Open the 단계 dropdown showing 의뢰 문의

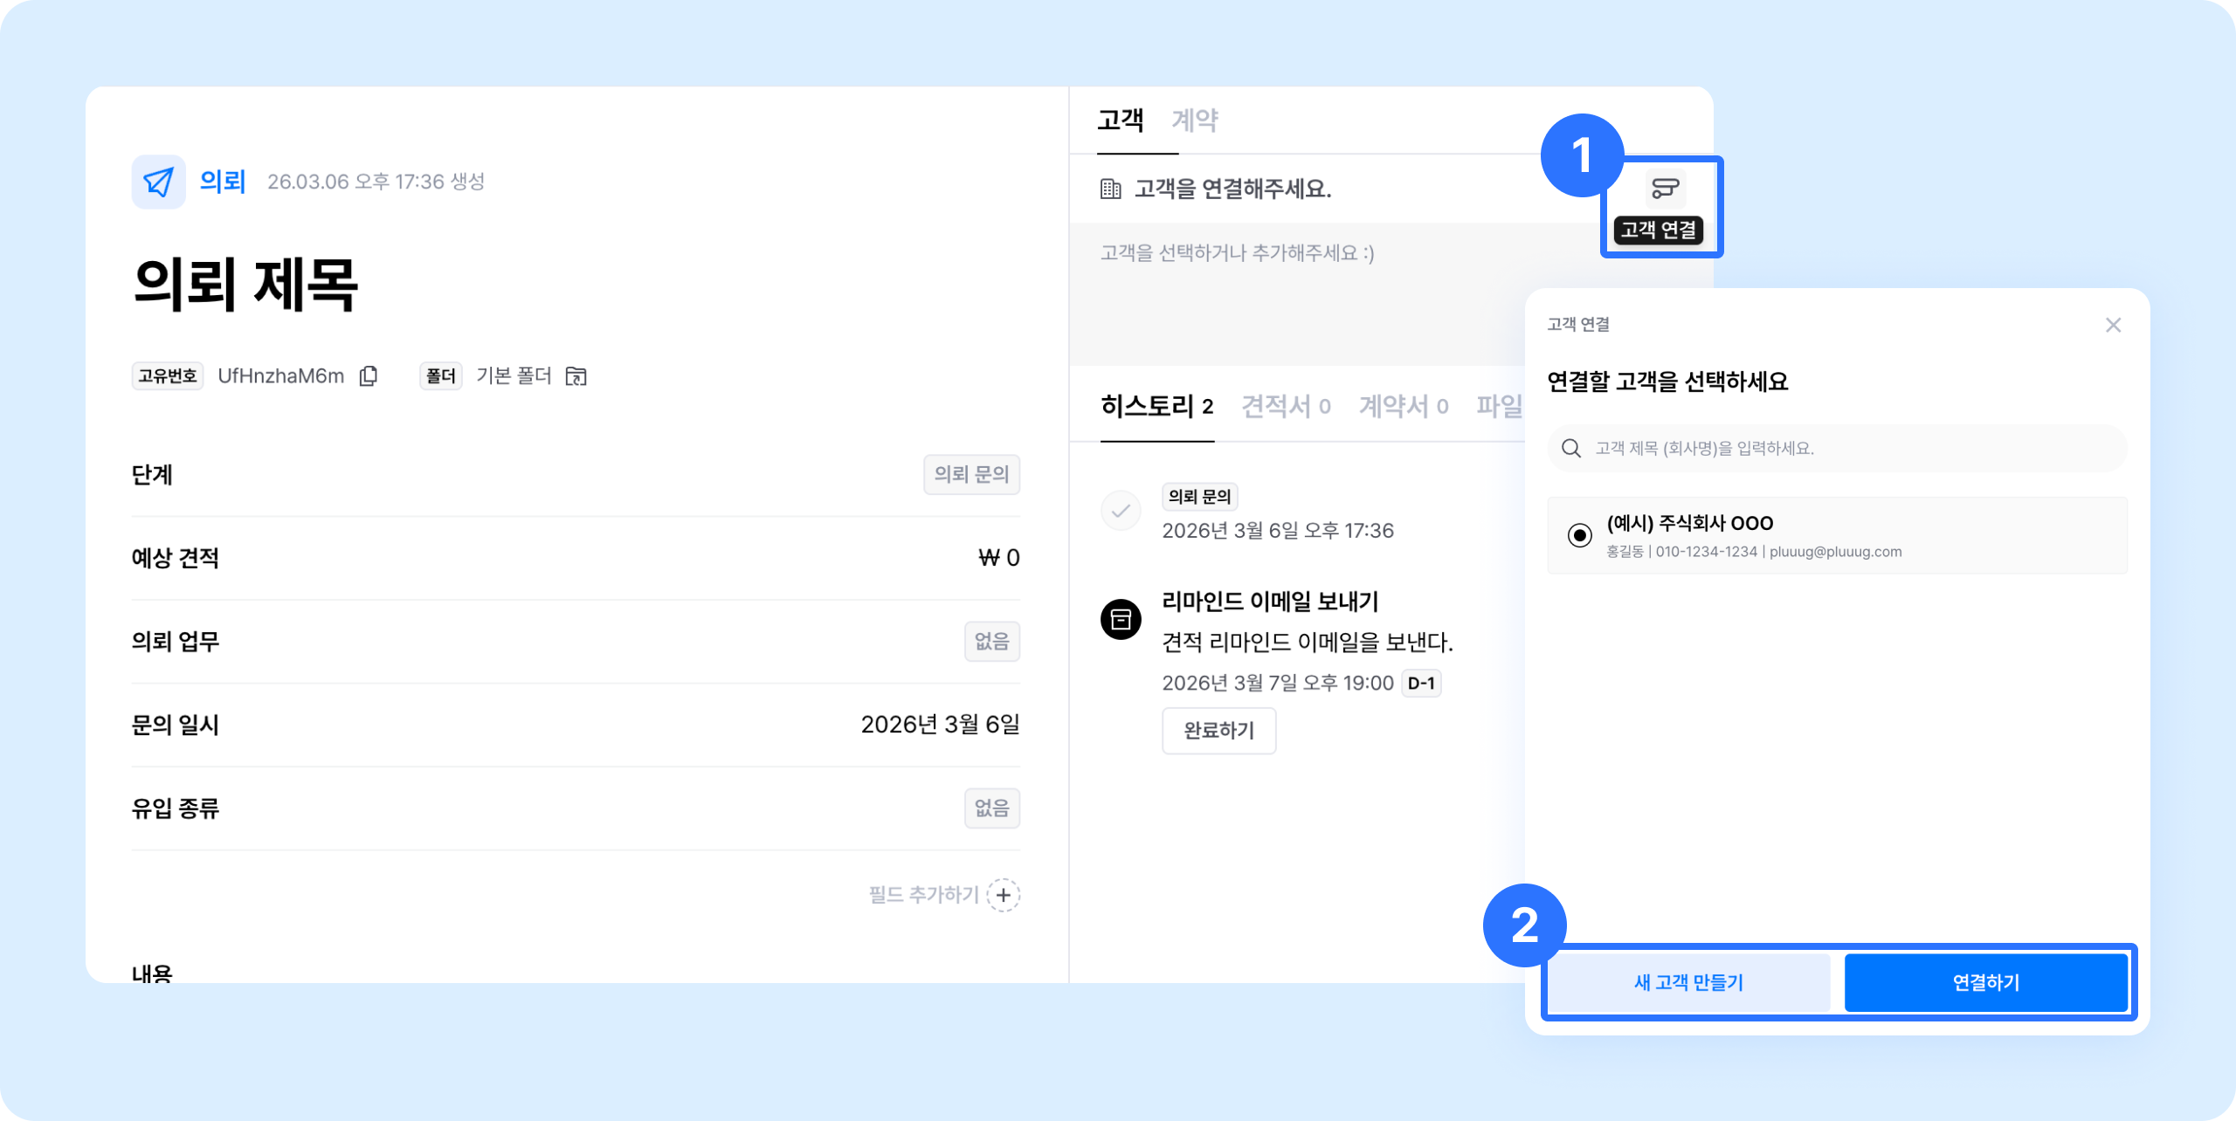971,474
